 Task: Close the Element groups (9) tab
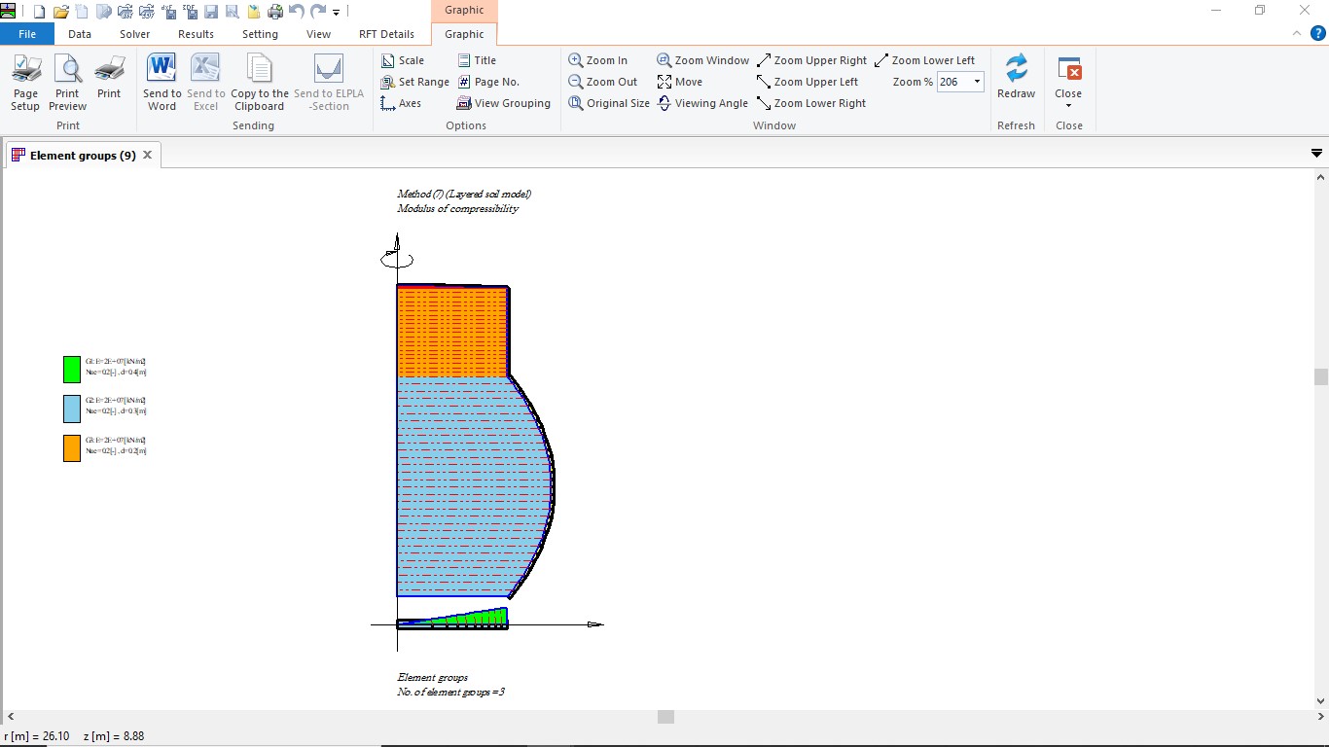coord(148,155)
